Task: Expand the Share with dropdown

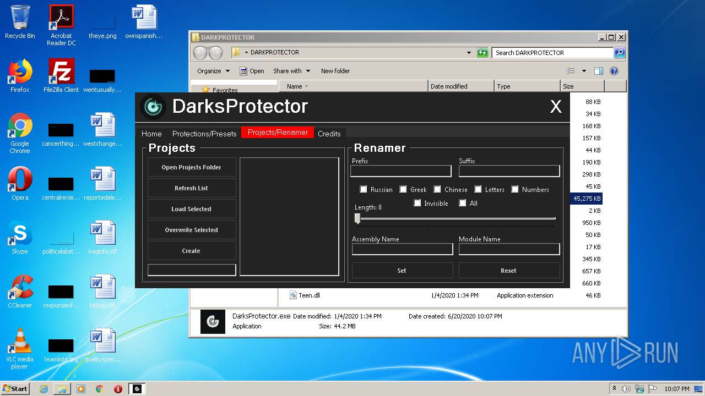Action: pyautogui.click(x=291, y=71)
